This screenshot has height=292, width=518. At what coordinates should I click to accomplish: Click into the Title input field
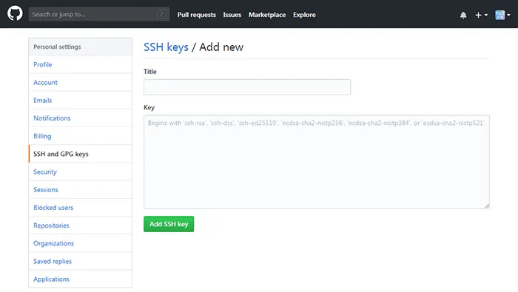[x=247, y=87]
